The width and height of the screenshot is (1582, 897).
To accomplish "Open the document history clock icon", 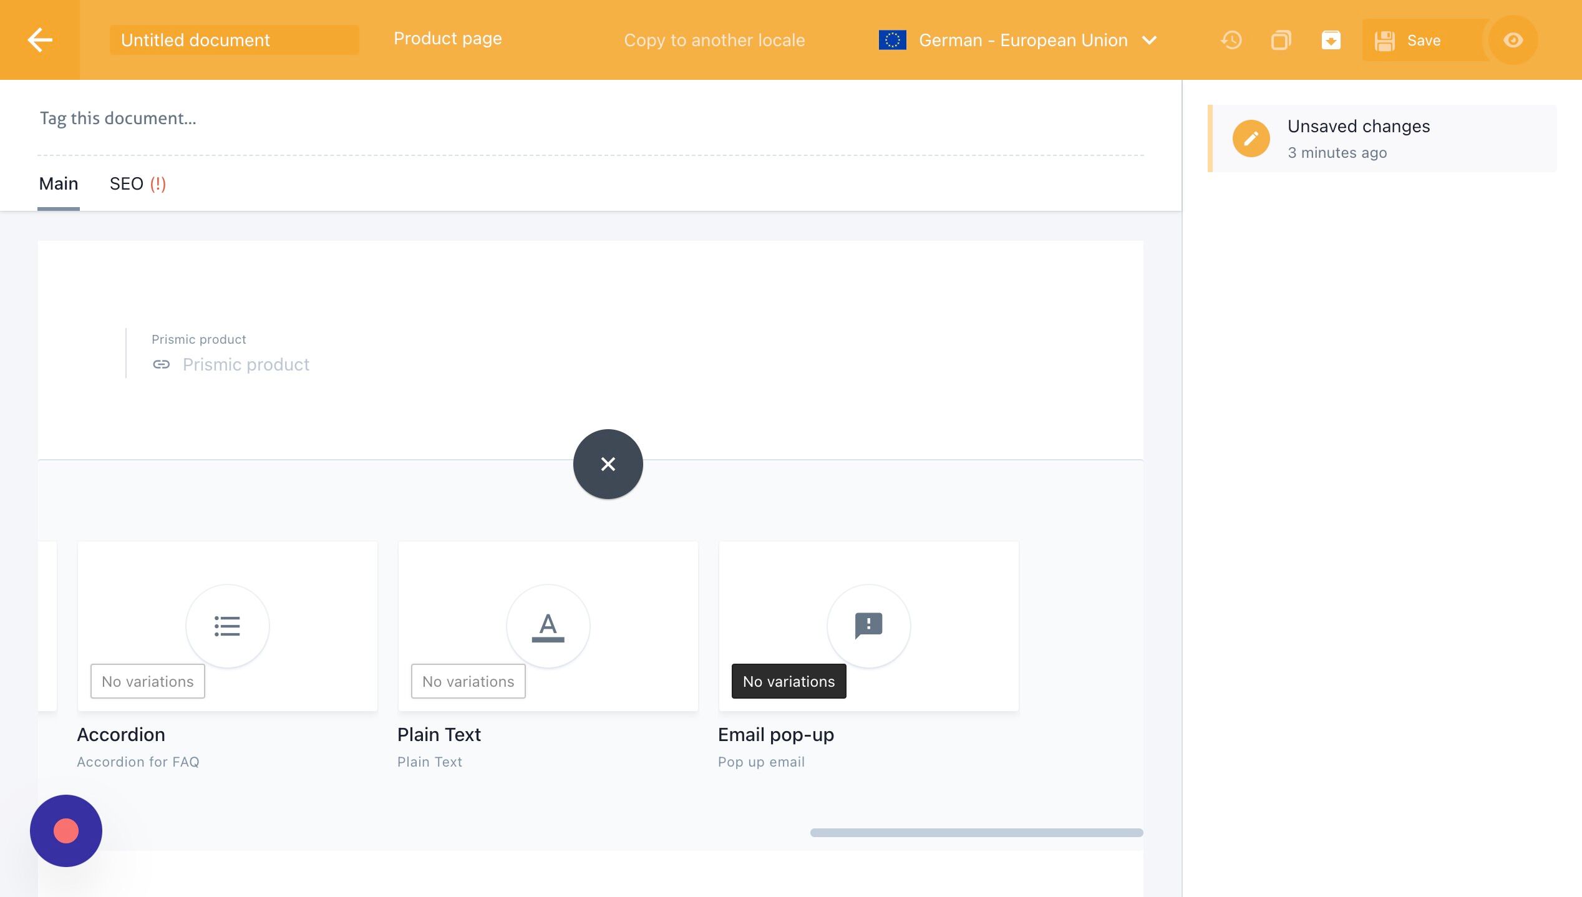I will click(1231, 41).
